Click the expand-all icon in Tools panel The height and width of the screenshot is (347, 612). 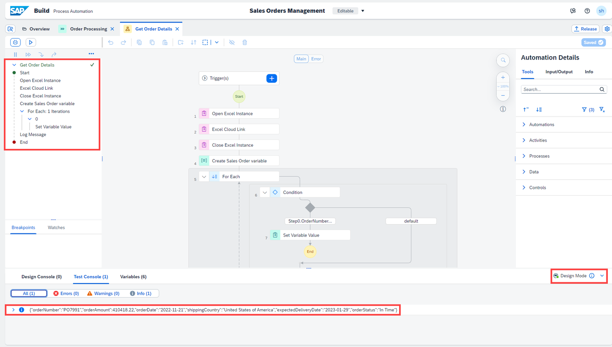coord(539,110)
